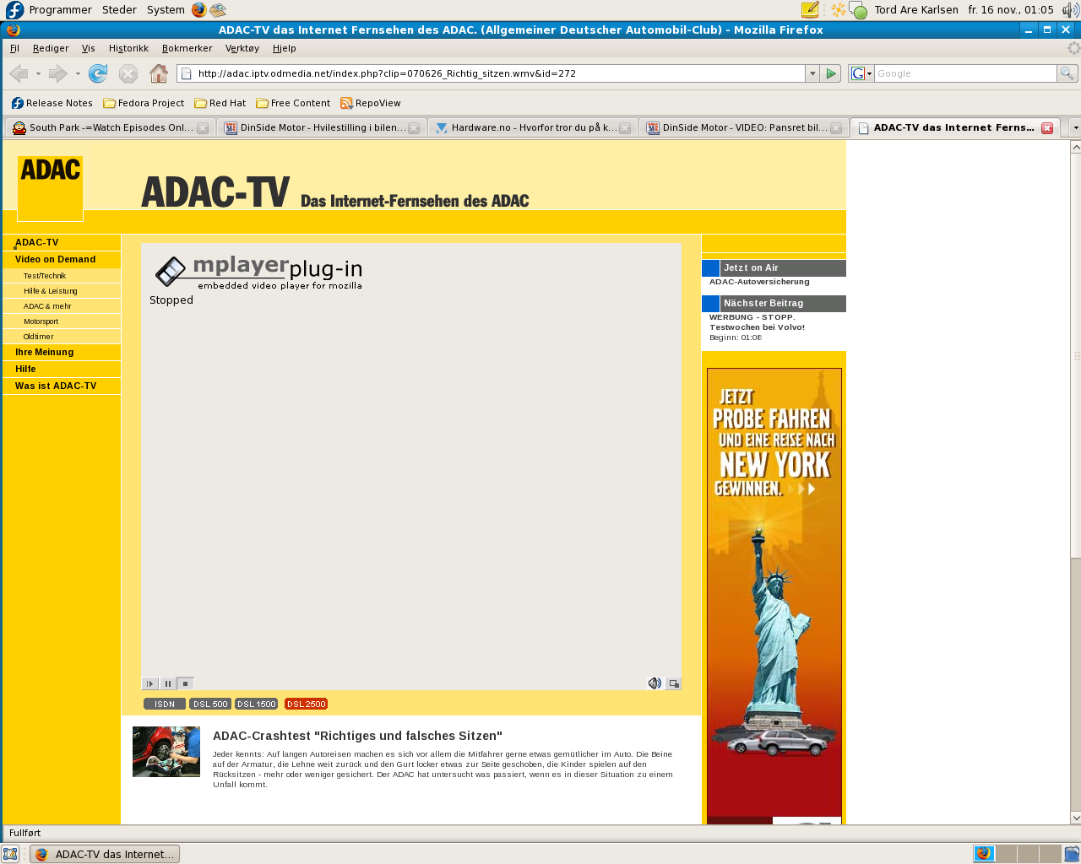The image size is (1081, 864).
Task: Open the Ihre Meinung sidebar link
Action: [x=44, y=352]
